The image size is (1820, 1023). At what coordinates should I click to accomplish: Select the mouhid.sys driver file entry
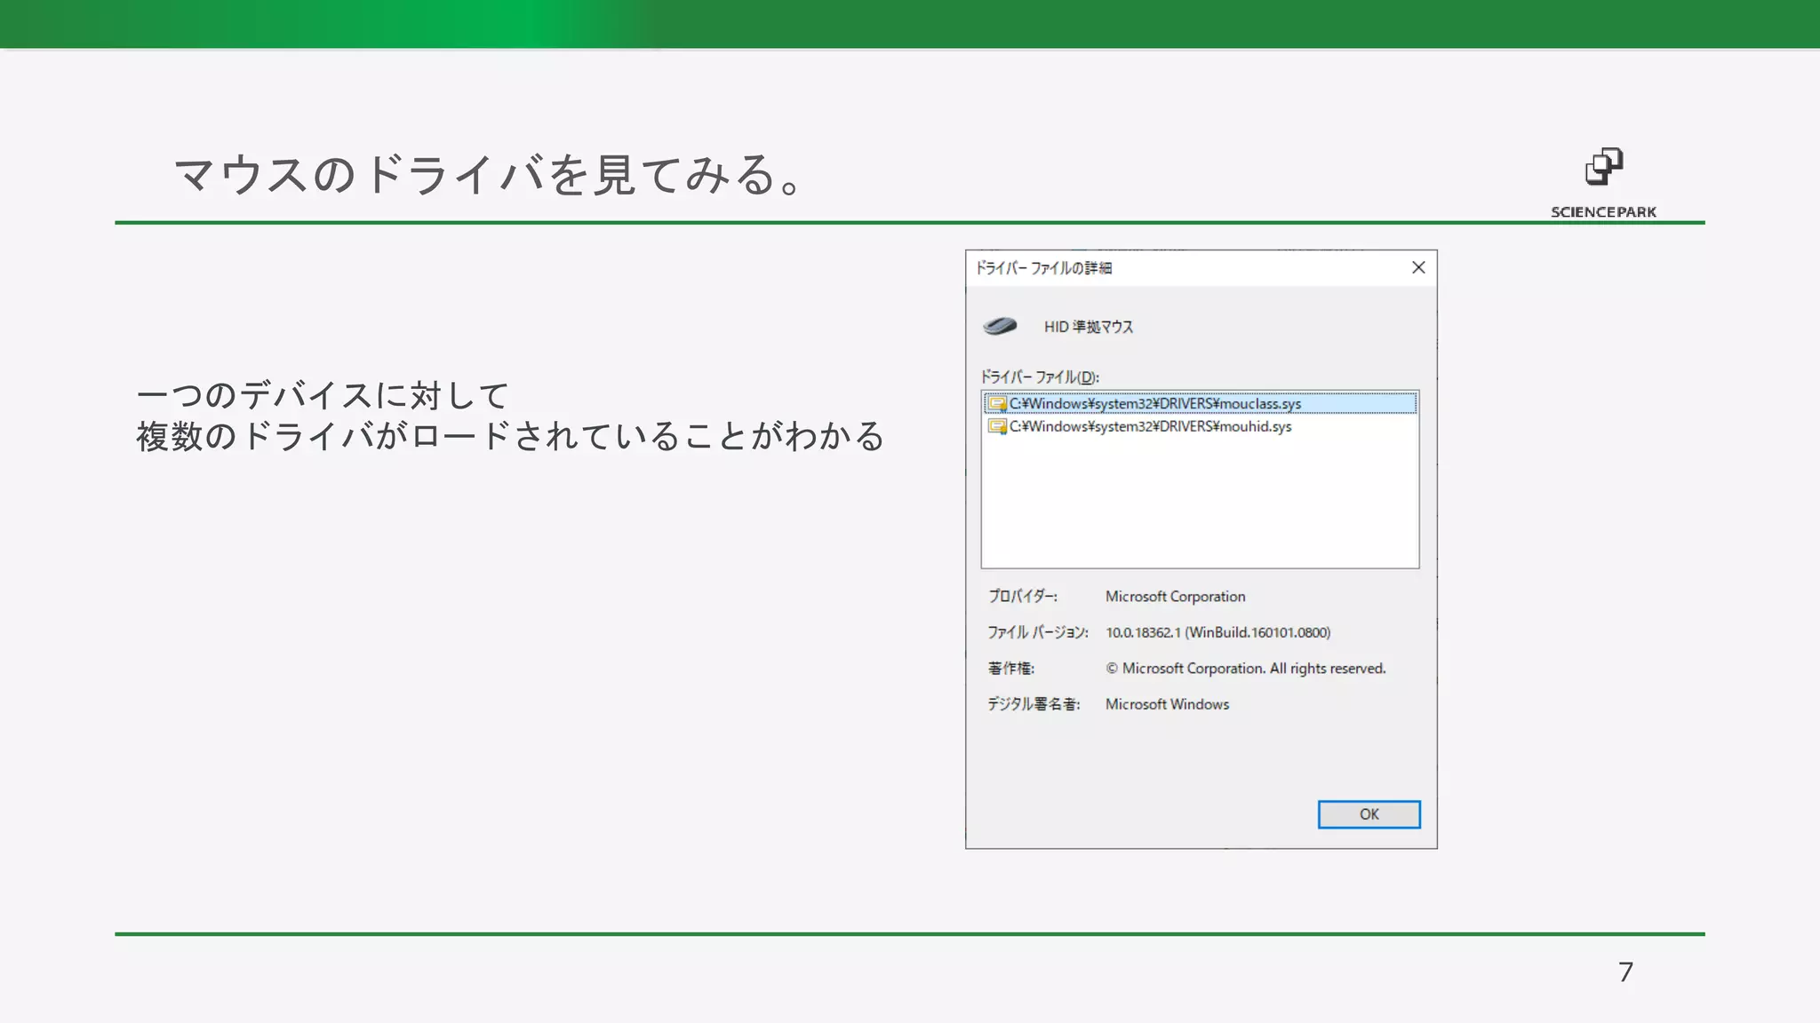click(x=1151, y=427)
